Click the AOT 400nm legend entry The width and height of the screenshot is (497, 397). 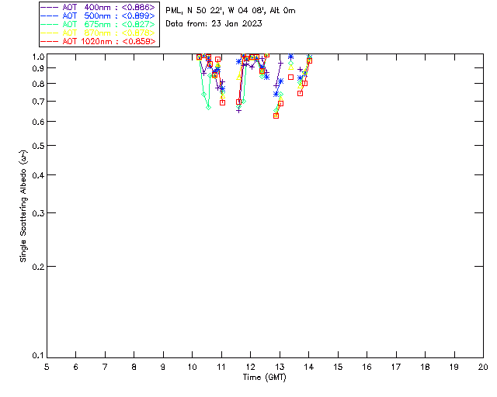coord(98,6)
